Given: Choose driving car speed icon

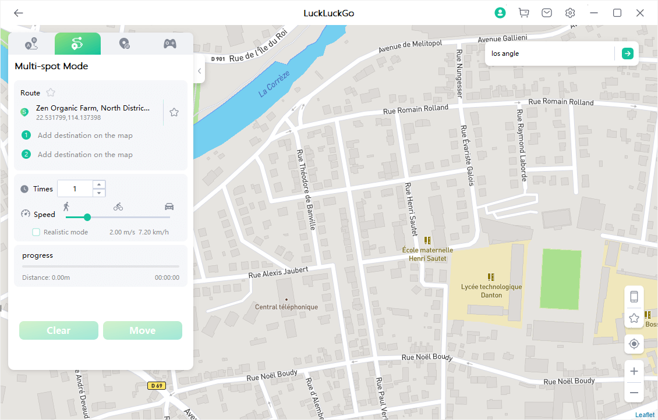Looking at the screenshot, I should click(x=169, y=207).
